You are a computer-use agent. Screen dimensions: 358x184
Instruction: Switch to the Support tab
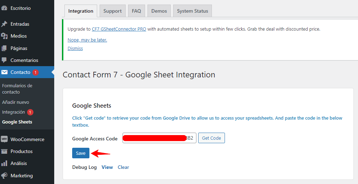pyautogui.click(x=113, y=11)
